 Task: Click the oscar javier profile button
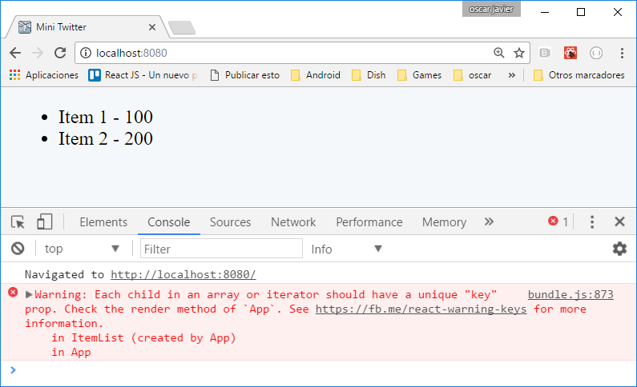491,9
